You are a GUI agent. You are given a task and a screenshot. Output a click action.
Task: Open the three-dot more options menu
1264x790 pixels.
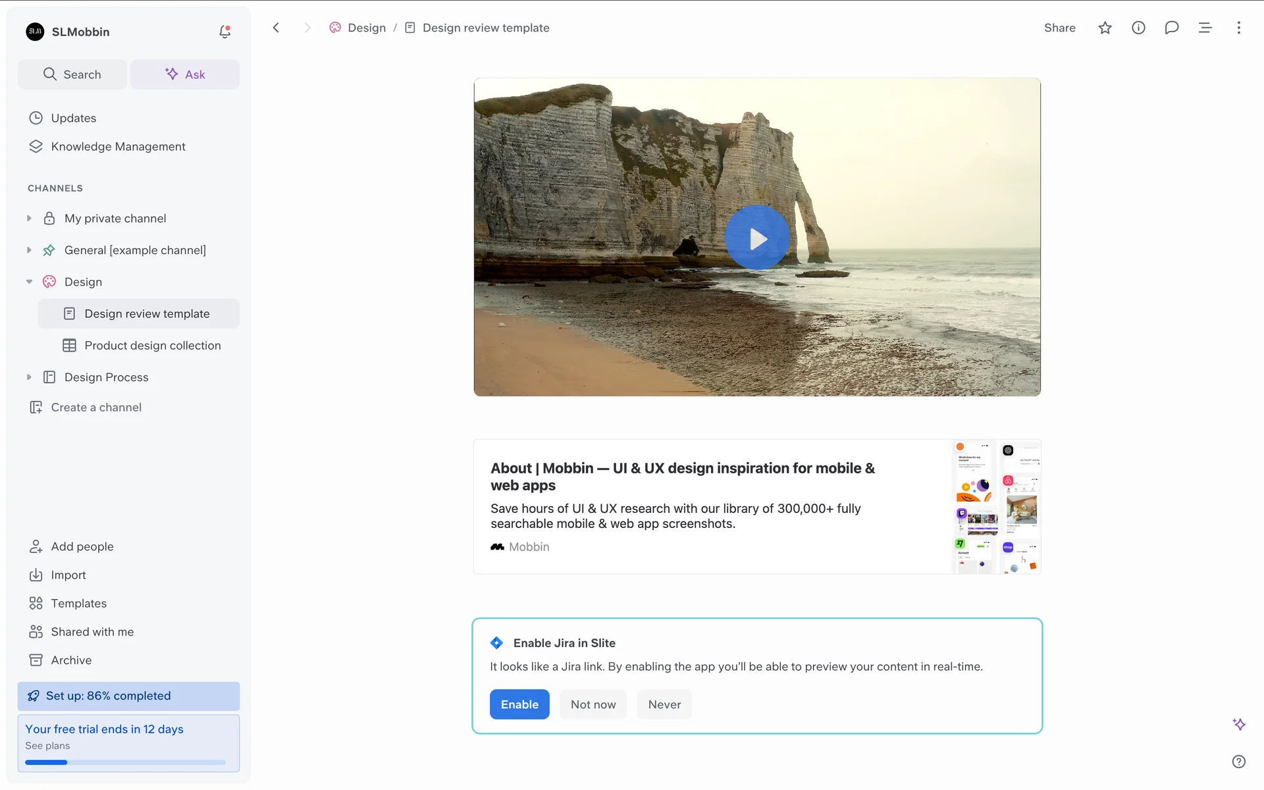(1238, 28)
